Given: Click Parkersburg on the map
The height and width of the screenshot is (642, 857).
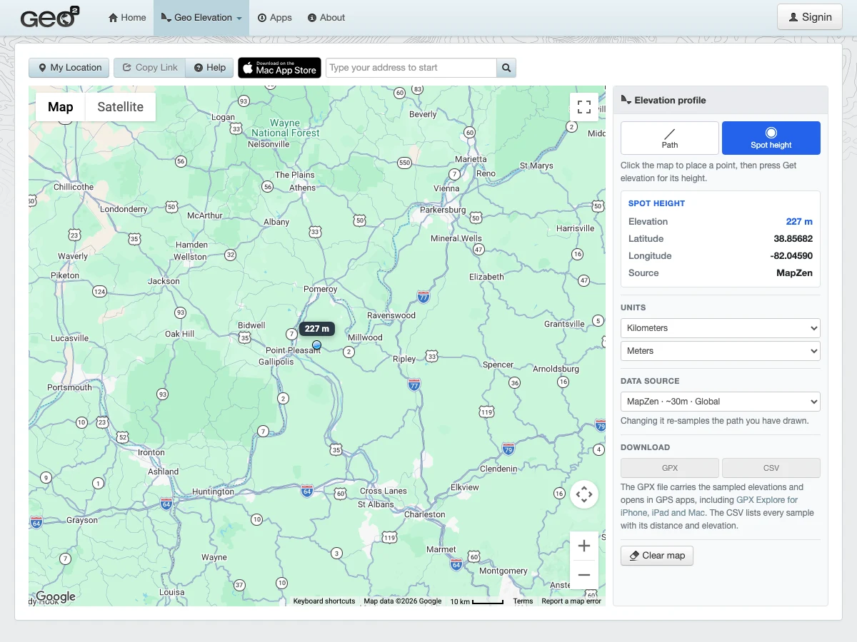Looking at the screenshot, I should tap(443, 210).
